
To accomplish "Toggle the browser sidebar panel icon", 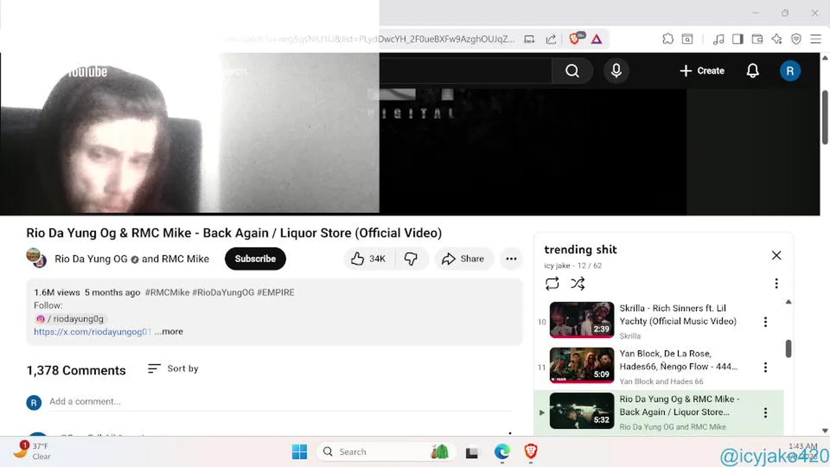I will (737, 39).
